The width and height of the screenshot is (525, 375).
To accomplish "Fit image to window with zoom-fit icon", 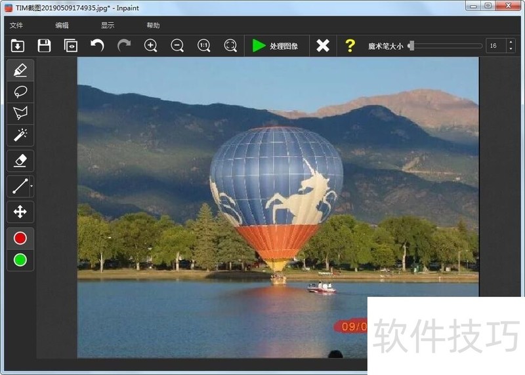I will click(230, 45).
